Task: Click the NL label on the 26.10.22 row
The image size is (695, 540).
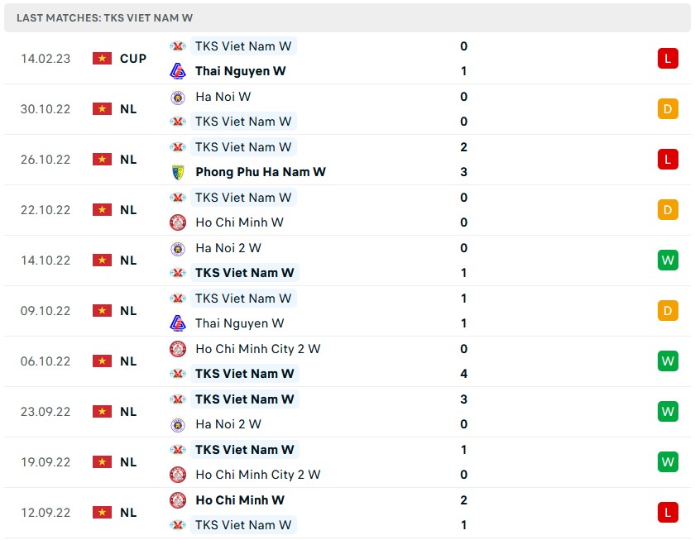Action: point(131,159)
